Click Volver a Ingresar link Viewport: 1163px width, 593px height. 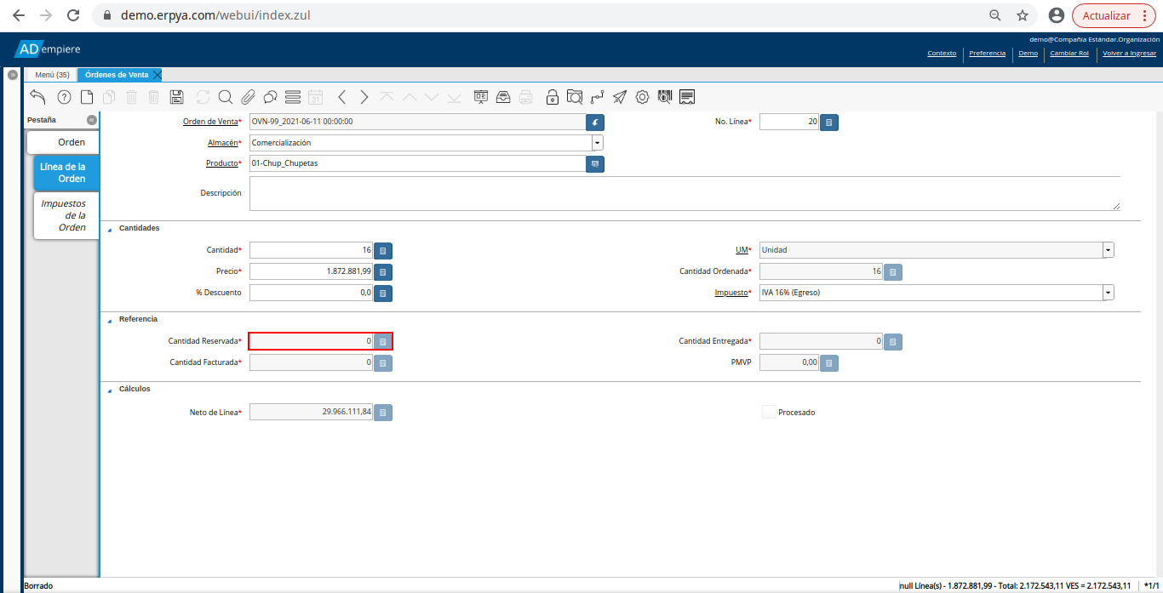(x=1129, y=53)
